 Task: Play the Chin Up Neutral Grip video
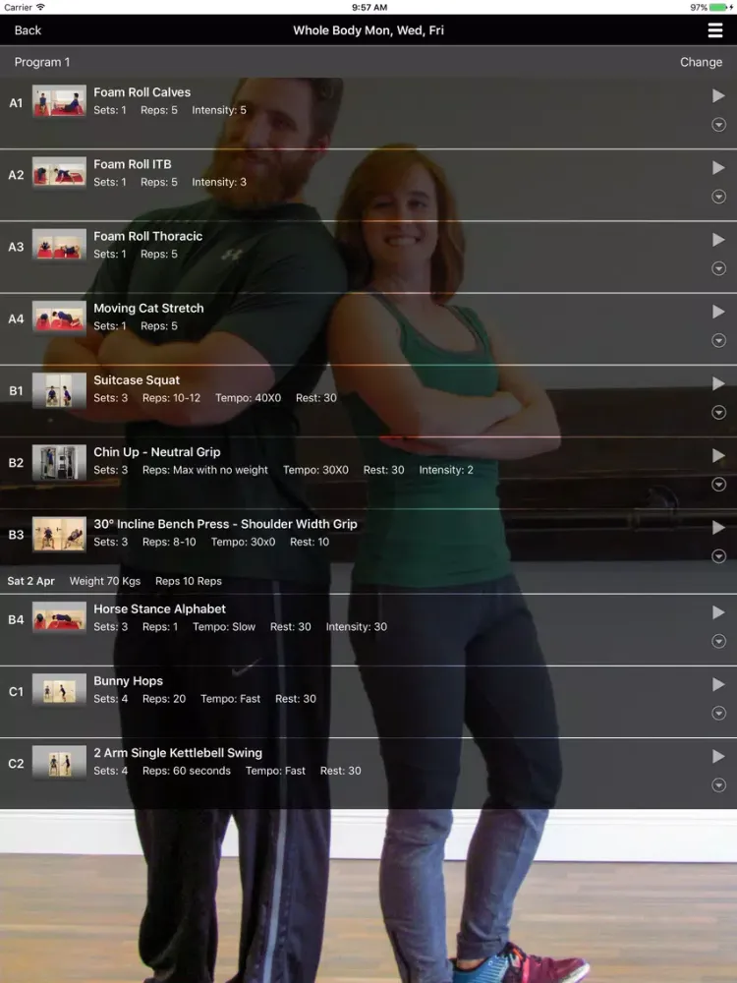(718, 456)
